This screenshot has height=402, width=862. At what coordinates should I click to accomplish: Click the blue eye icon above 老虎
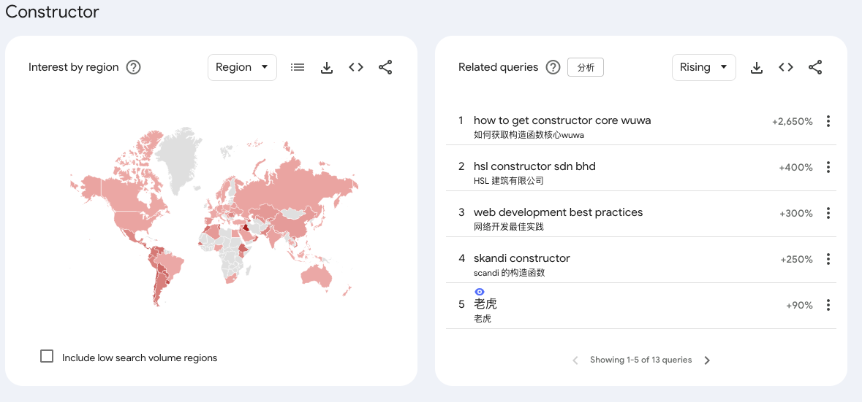(480, 292)
